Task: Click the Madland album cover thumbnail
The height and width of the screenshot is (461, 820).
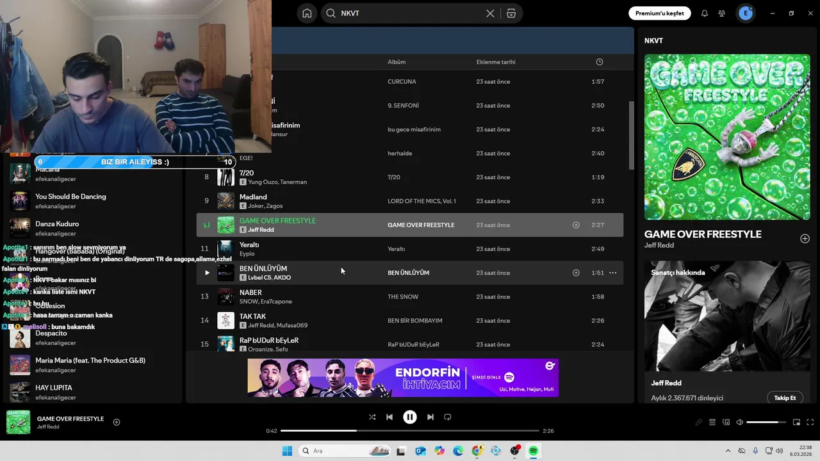Action: [225, 201]
